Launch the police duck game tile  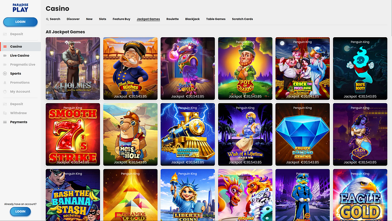click(x=303, y=195)
